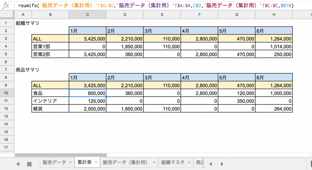Click cell with value 2,500,000
The width and height of the screenshot is (312, 170).
coord(87,109)
